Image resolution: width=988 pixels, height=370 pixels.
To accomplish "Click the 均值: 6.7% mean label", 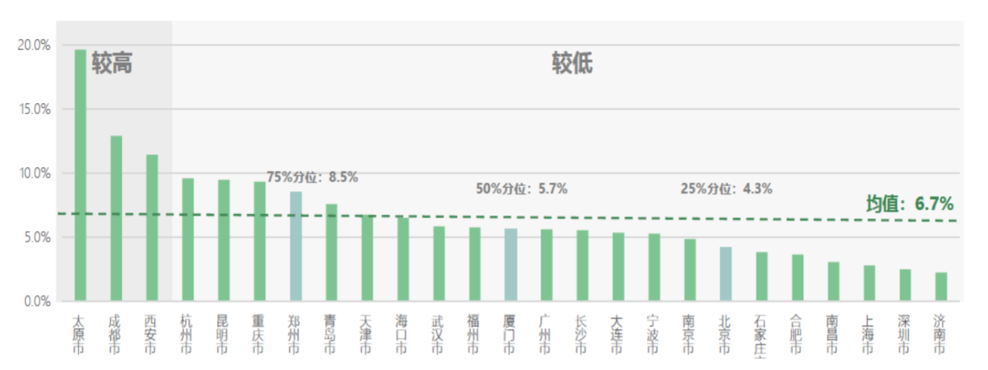I will point(909,205).
